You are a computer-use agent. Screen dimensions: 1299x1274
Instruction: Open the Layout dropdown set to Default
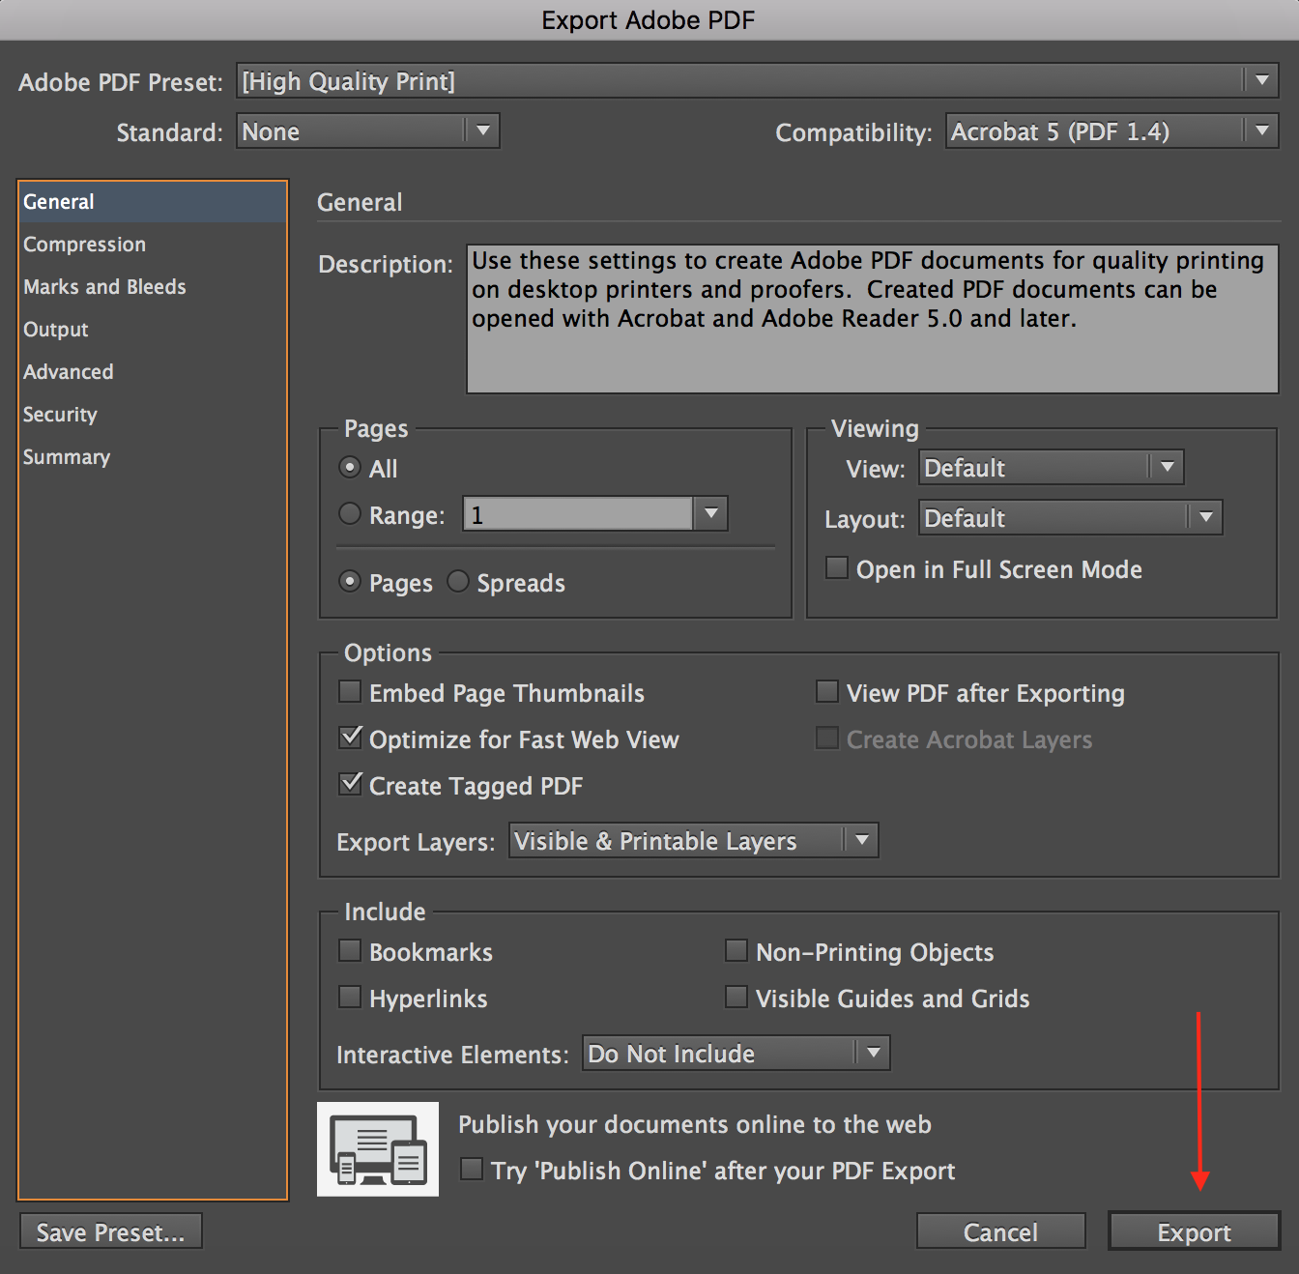(x=1071, y=518)
